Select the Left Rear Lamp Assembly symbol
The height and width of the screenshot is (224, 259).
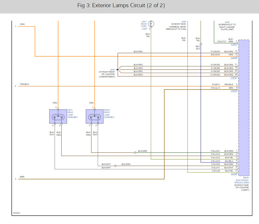click(58, 116)
